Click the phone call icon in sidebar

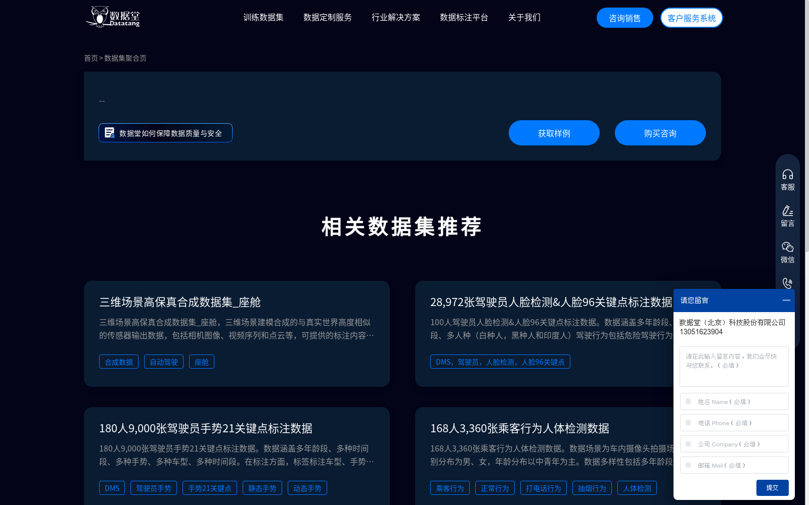[787, 283]
